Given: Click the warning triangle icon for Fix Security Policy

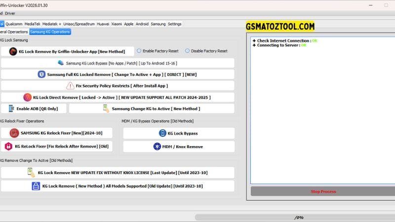Looking at the screenshot, I should 70,85.
